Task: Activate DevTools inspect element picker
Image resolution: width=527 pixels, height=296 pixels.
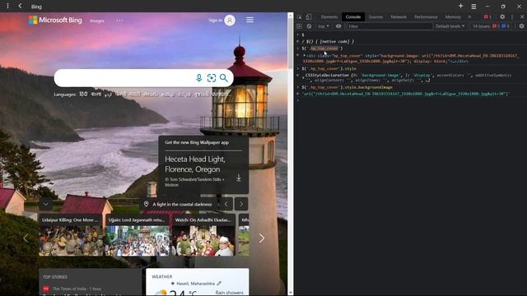Action: coord(300,16)
